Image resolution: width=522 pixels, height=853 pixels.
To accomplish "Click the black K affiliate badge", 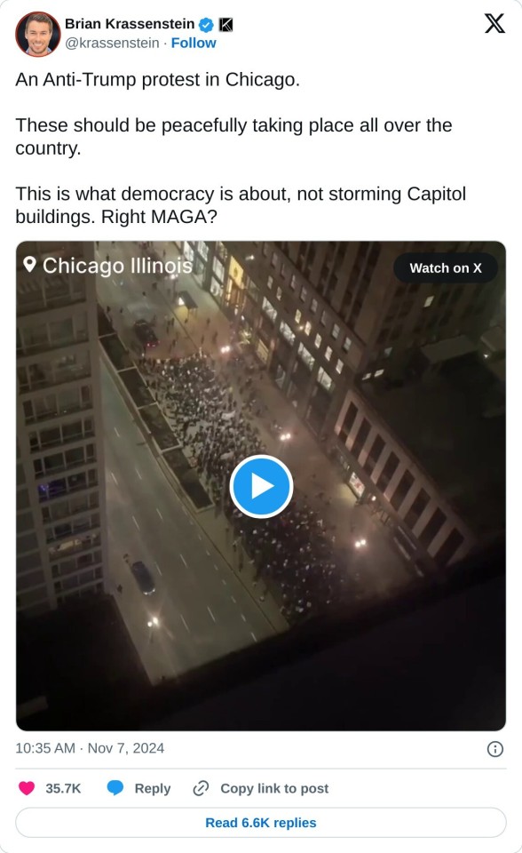I will point(225,25).
